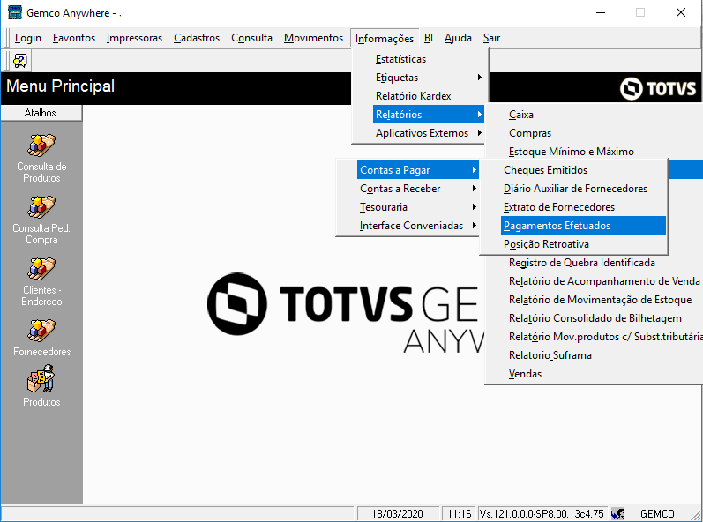Collapse the Informações menu
The height and width of the screenshot is (522, 703).
pyautogui.click(x=385, y=39)
